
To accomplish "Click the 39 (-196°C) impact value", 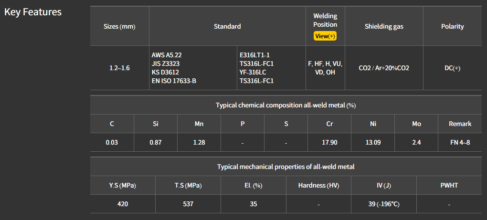I will tap(384, 204).
